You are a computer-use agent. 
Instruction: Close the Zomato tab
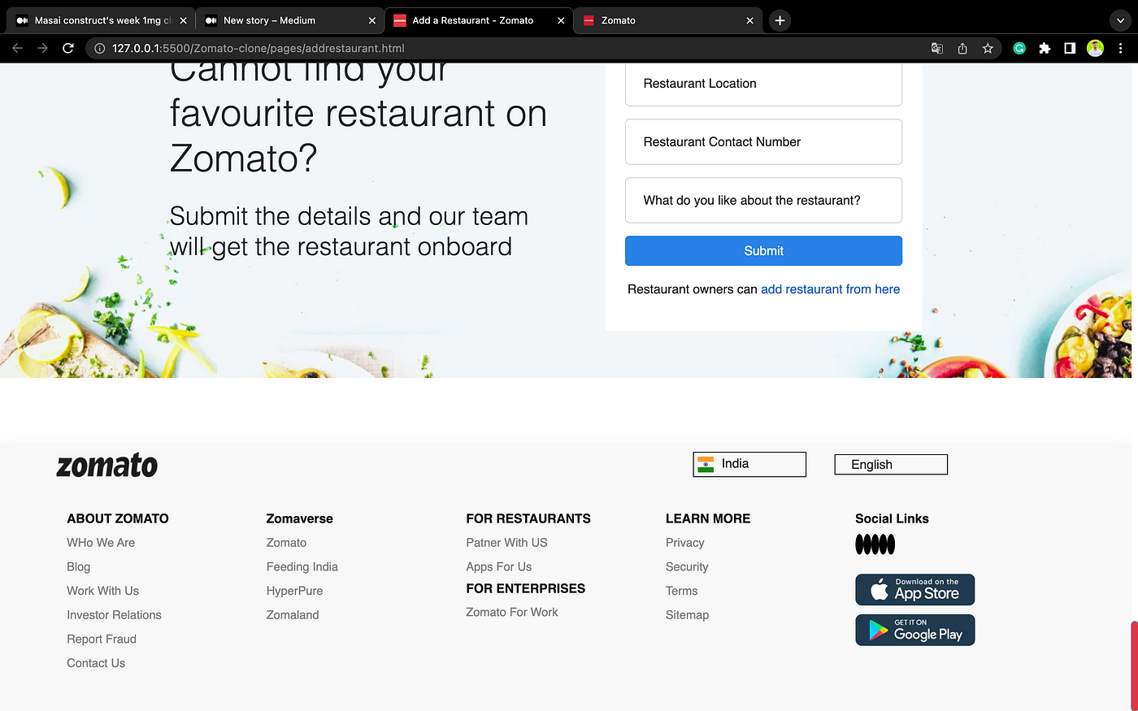tap(749, 20)
